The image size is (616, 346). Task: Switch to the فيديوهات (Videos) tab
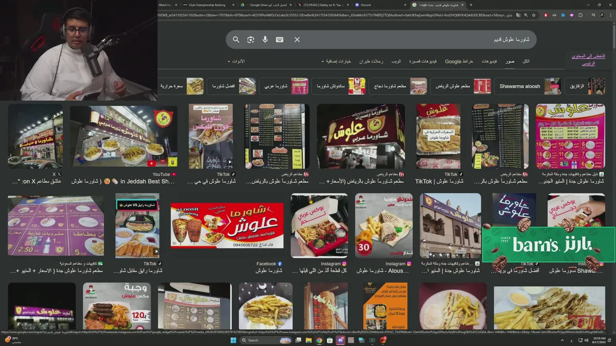click(x=489, y=62)
